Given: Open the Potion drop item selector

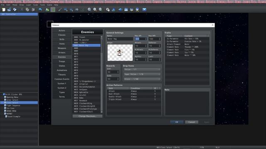Looking at the screenshot, I should click(142, 70).
